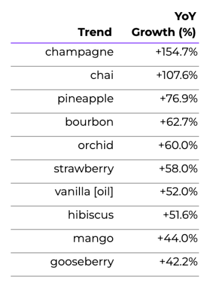Image resolution: width=213 pixels, height=286 pixels.
Task: Click the +76.9% growth figure
Action: click(179, 98)
